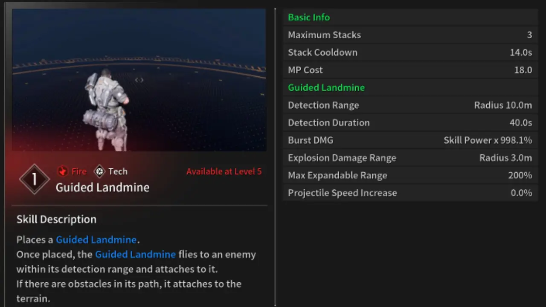Click the diamond rank 1 skill badge
The image size is (546, 307).
click(x=34, y=179)
